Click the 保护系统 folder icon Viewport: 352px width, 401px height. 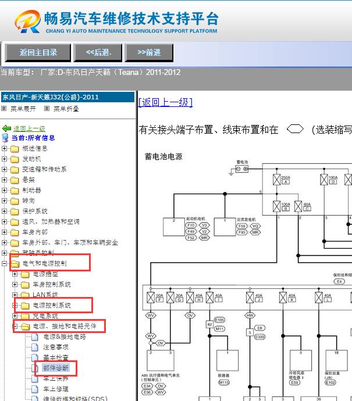pos(15,212)
